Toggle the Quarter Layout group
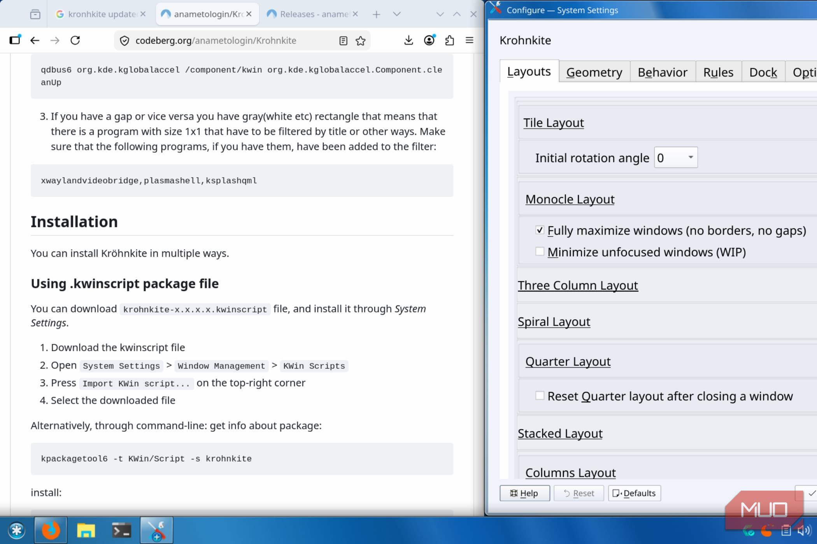Viewport: 817px width, 544px height. point(568,362)
